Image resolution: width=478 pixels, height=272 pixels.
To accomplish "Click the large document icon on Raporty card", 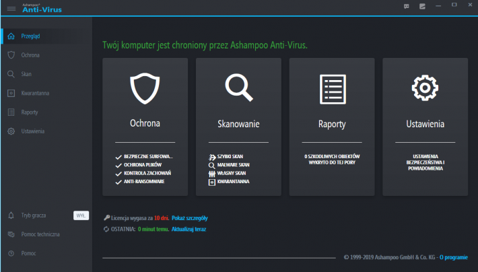I will pyautogui.click(x=333, y=90).
